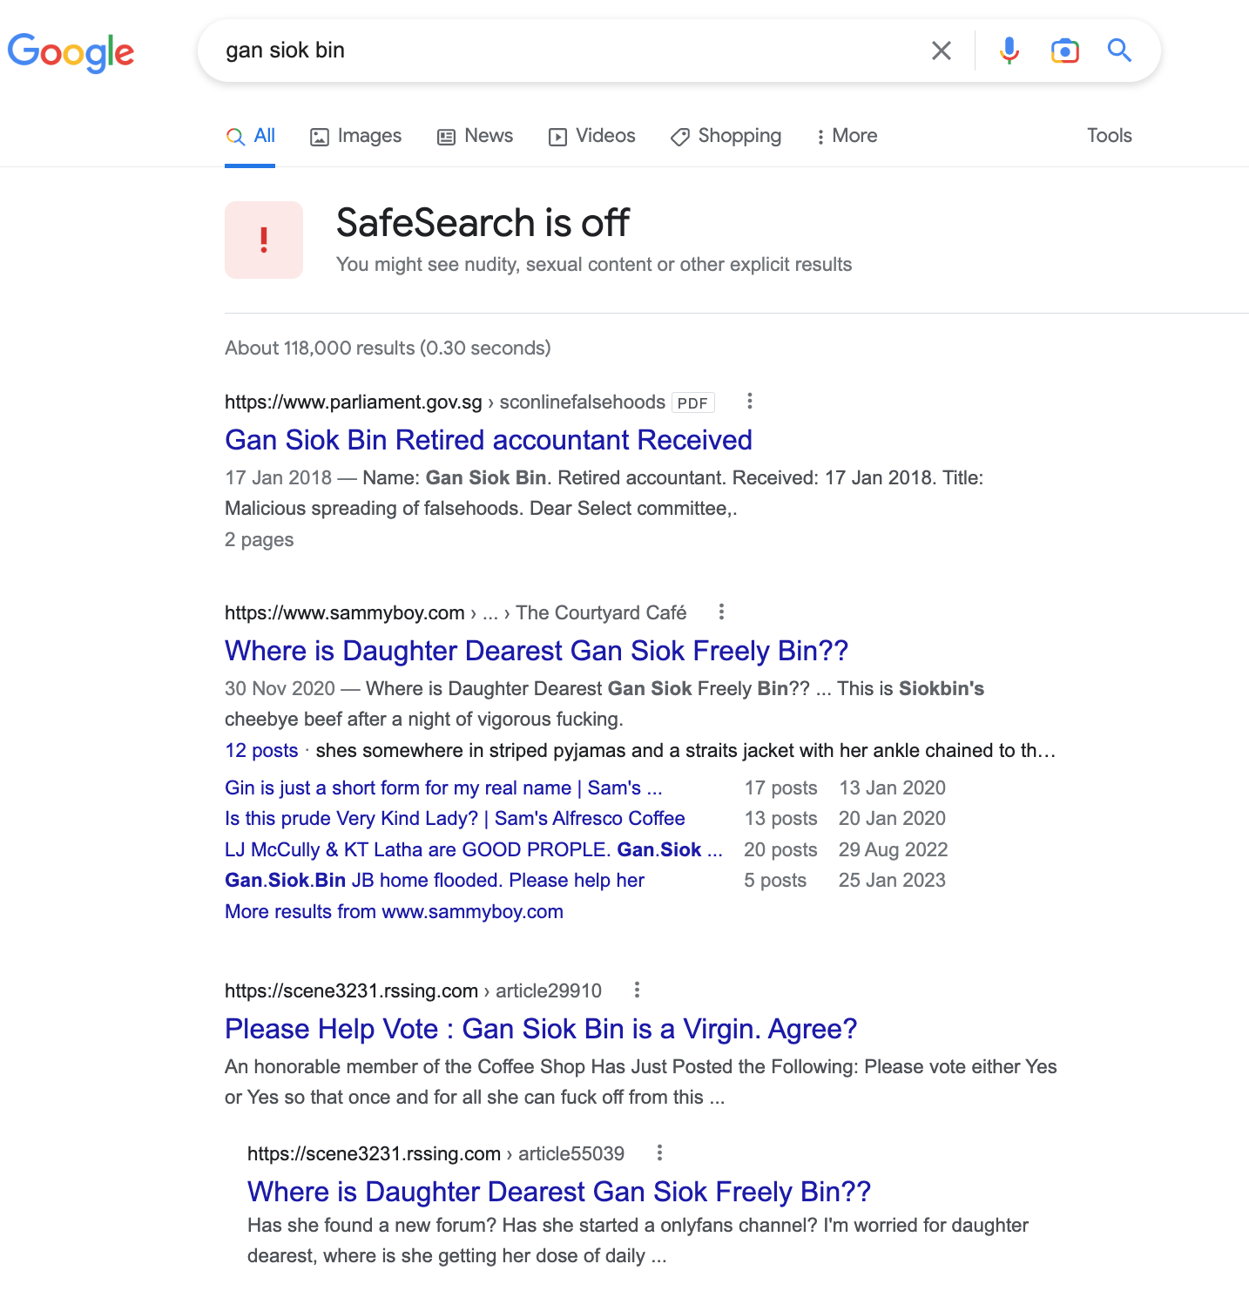Open 'More results from www.sammyboy.com'
Viewport: 1249px width, 1291px height.
click(394, 912)
